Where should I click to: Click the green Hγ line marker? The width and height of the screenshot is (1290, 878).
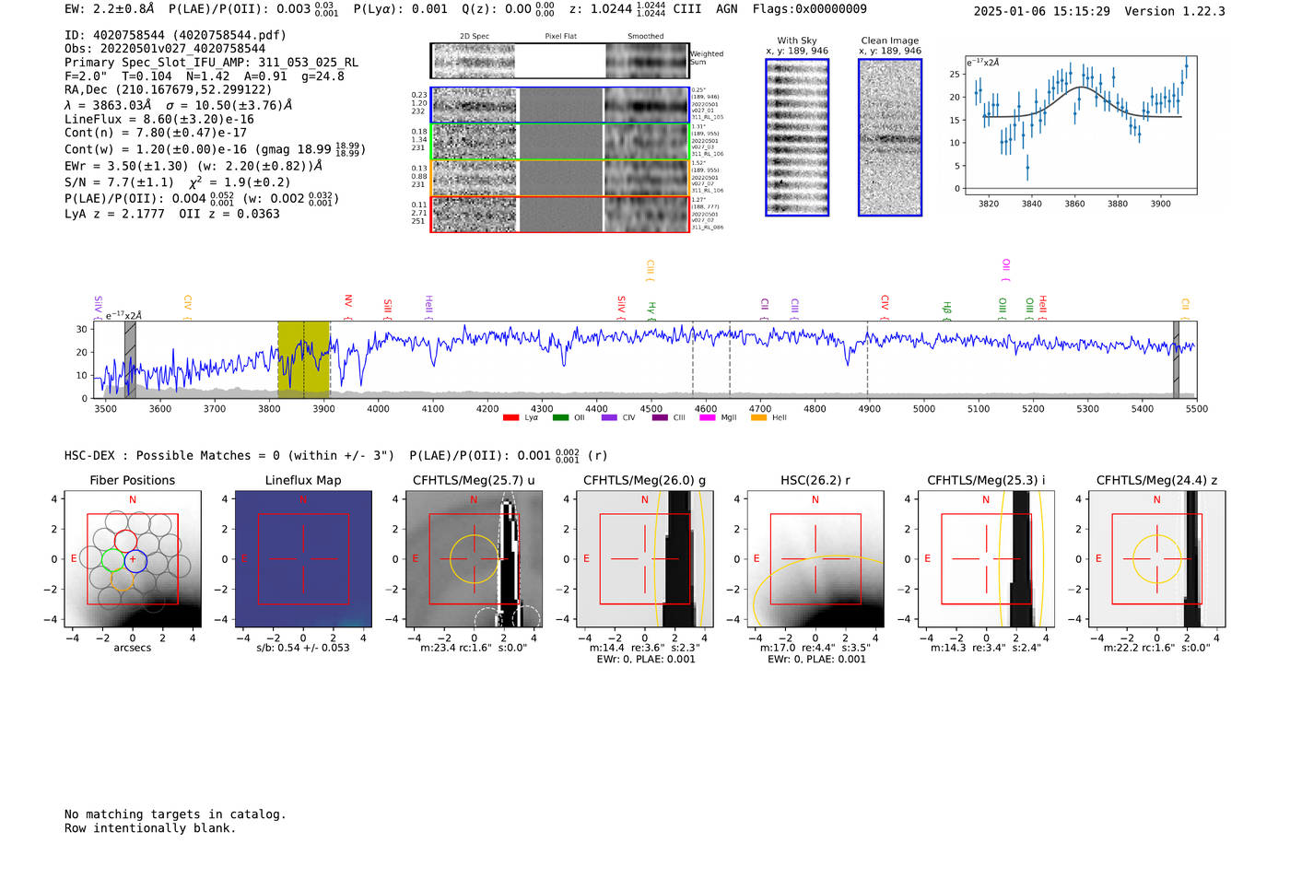[x=651, y=310]
